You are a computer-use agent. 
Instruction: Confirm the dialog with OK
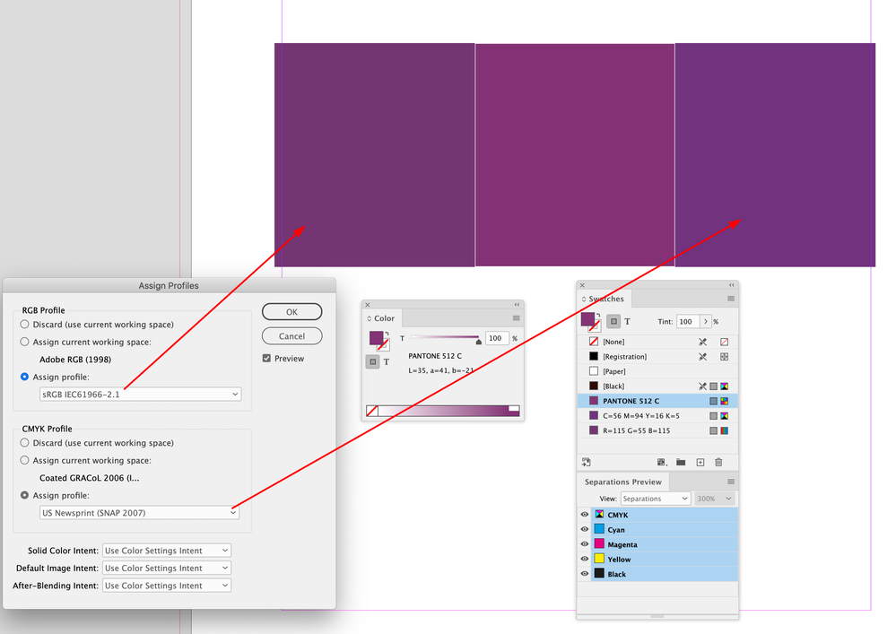coord(292,312)
